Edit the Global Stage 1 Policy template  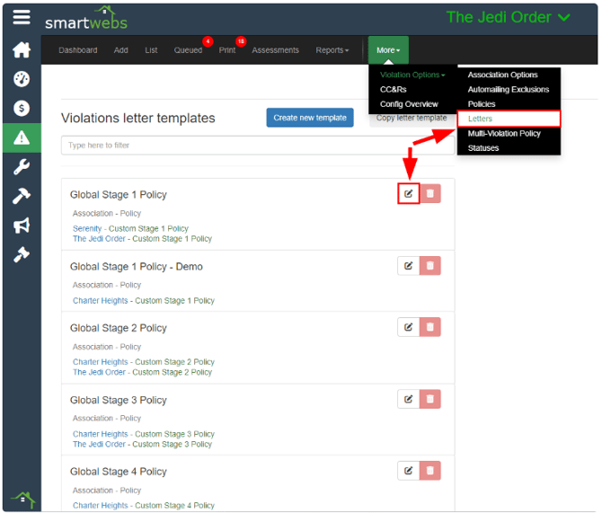(408, 193)
